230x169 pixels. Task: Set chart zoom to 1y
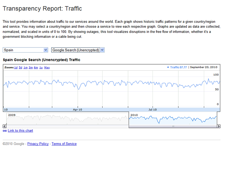[x=41, y=67]
